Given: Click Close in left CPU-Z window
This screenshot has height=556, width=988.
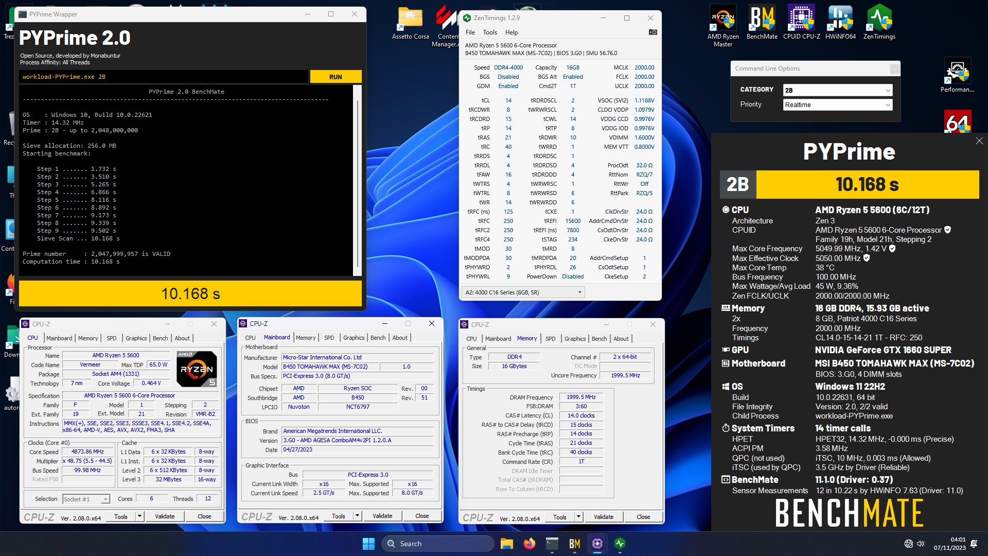Looking at the screenshot, I should 204,516.
